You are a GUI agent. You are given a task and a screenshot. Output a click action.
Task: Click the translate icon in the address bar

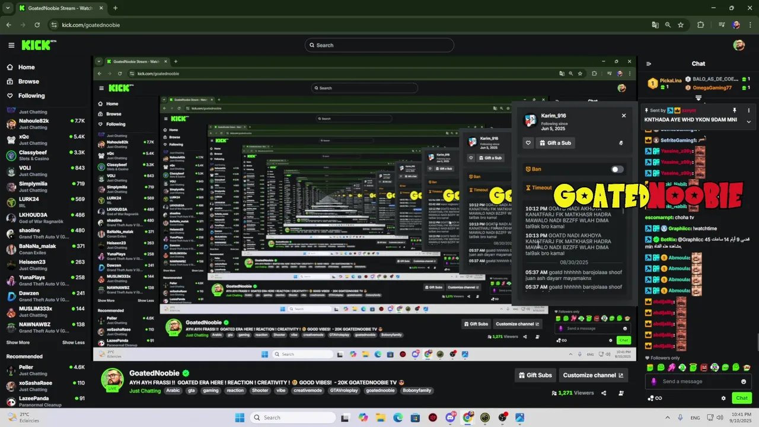tap(655, 25)
